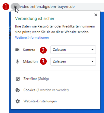104x113 pixels.
Task: Open the Mikrofon permission dropdown
Action: click(73, 61)
